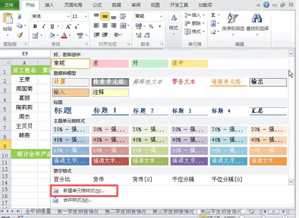Click the Increase Indent icon
Viewport: 299px width, 218px height.
(105, 35)
